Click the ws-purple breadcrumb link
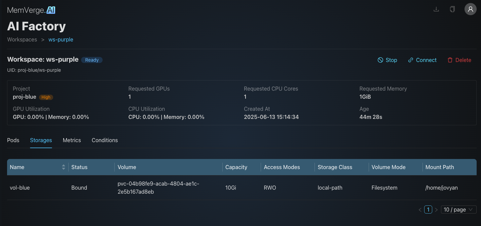Image resolution: width=481 pixels, height=226 pixels. 61,39
